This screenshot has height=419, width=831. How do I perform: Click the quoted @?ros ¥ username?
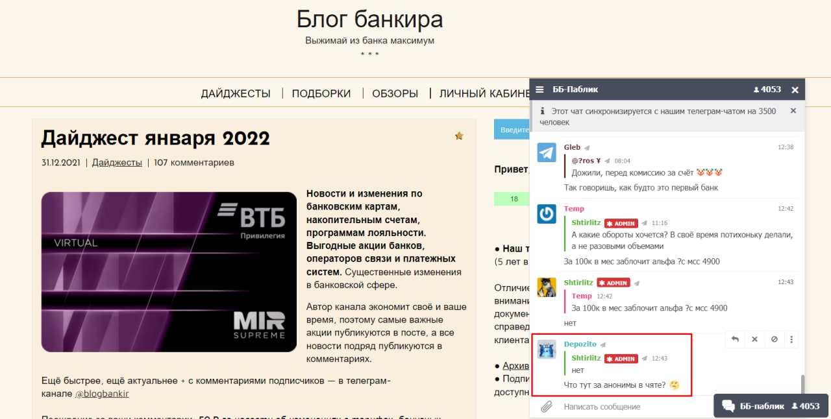pyautogui.click(x=586, y=160)
